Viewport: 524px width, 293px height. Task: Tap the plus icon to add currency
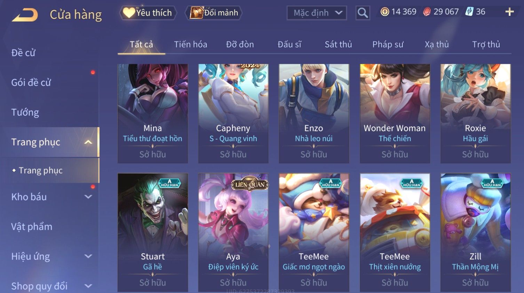tap(509, 12)
